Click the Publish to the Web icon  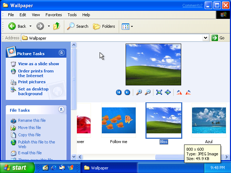tap(13, 142)
